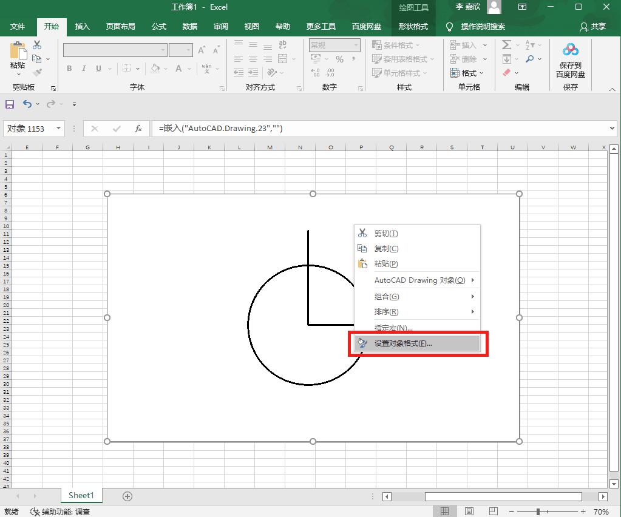Image resolution: width=621 pixels, height=517 pixels.
Task: Toggle bold formatting with the B icon
Action: (69, 68)
